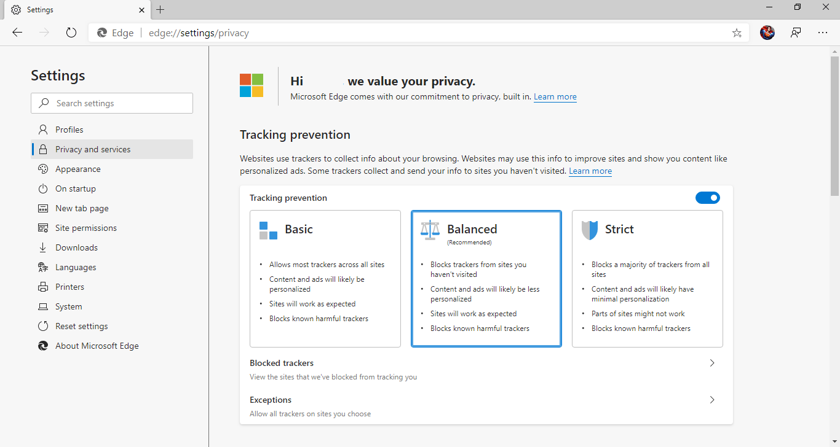
Task: Open Printers settings text label
Action: tap(69, 287)
